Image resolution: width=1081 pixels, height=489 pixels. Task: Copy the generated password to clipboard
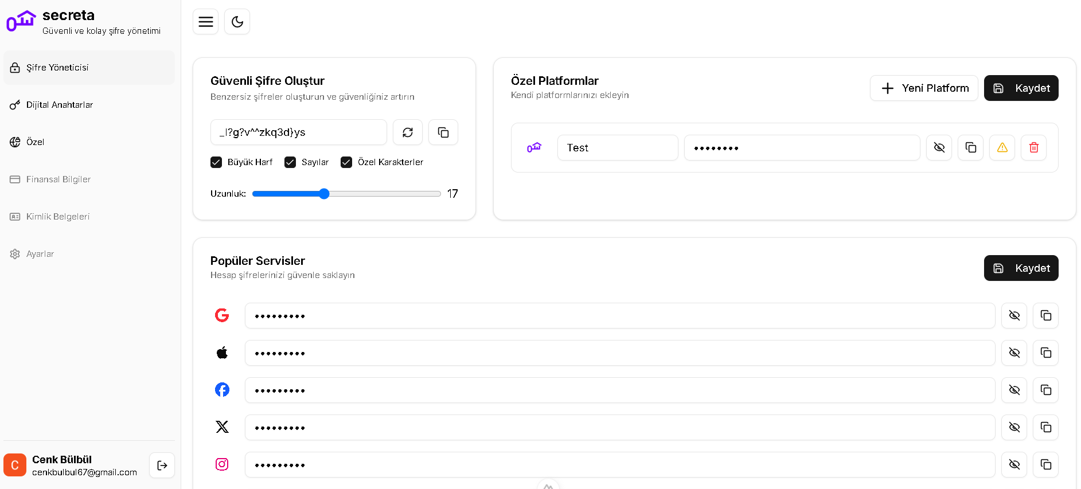(443, 132)
